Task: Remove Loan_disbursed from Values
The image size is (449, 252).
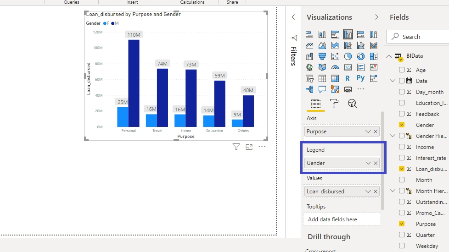Action: 376,192
